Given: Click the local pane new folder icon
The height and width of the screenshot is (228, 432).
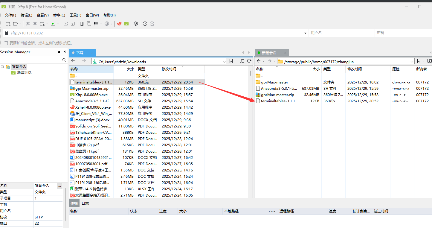Looking at the screenshot, I should coord(242,61).
